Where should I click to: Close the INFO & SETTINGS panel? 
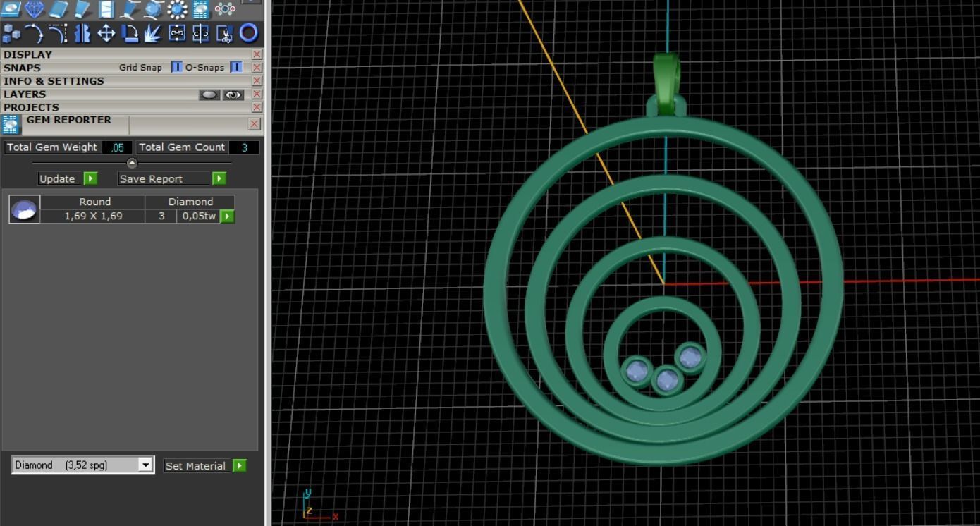[257, 81]
